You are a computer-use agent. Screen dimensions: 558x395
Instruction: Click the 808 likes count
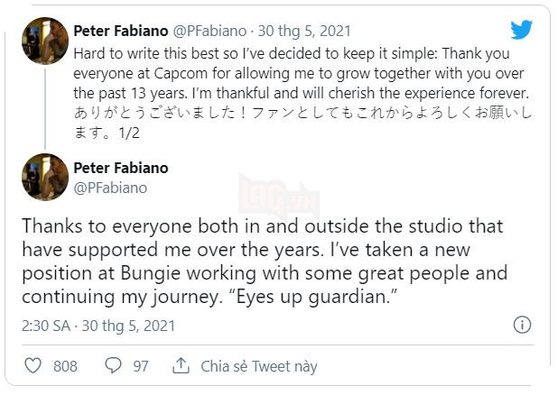point(65,366)
